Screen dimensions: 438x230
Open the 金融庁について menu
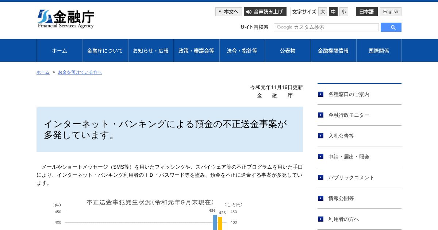pos(105,50)
